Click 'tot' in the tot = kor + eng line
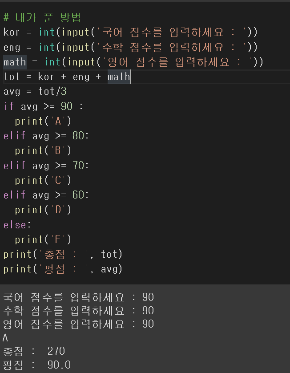Viewport: 290px width, 373px height. click(x=12, y=77)
